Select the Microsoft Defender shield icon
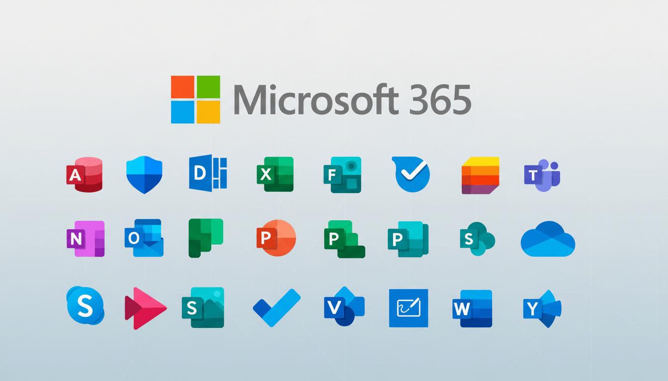Image resolution: width=668 pixels, height=381 pixels. pyautogui.click(x=144, y=174)
